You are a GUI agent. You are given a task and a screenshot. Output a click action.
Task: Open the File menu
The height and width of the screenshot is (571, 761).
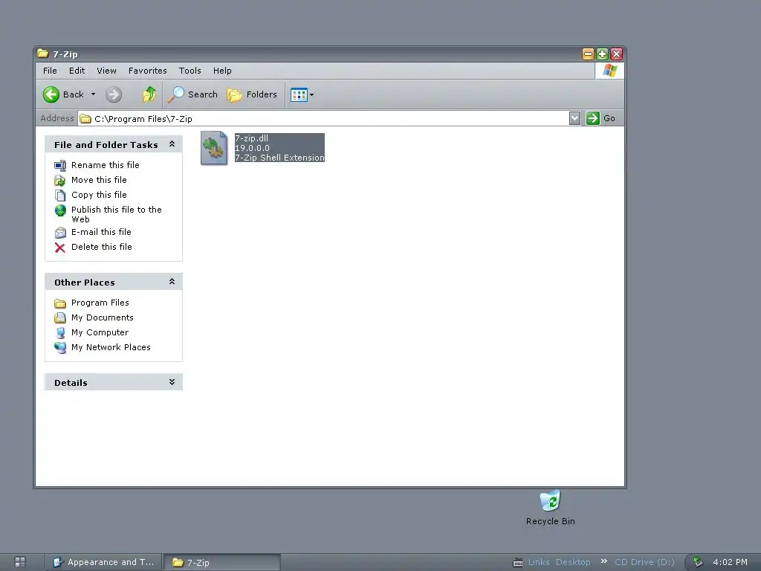click(50, 71)
